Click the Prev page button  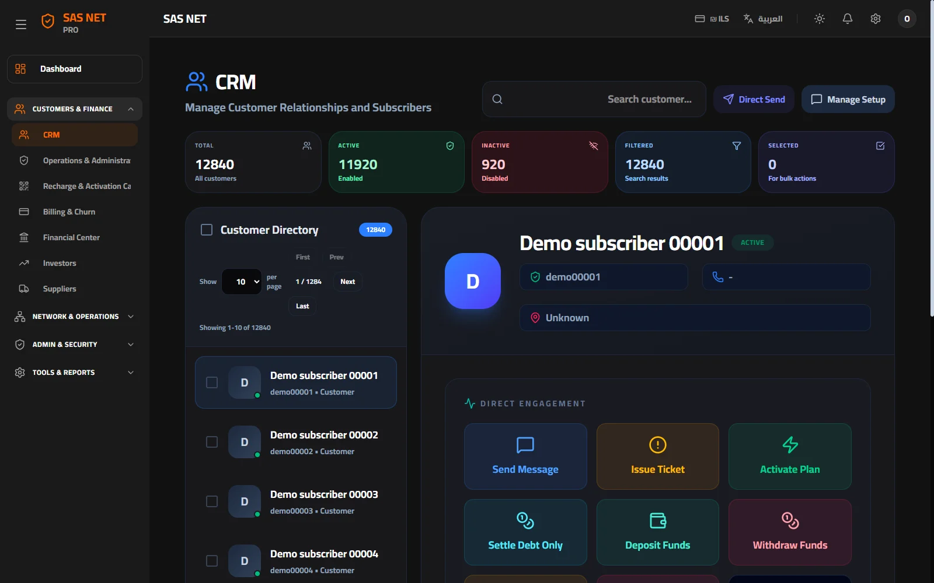tap(336, 257)
